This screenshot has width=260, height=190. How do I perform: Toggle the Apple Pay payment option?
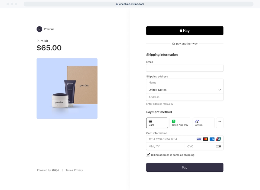(185, 30)
